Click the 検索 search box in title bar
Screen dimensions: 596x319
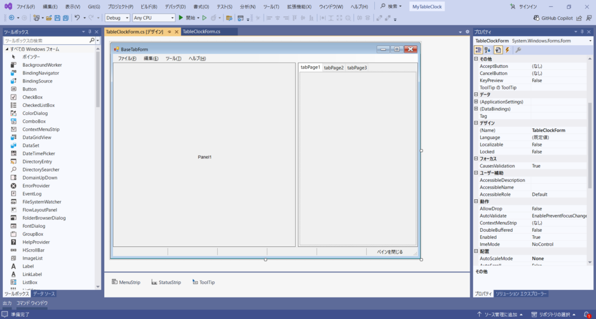[391, 6]
